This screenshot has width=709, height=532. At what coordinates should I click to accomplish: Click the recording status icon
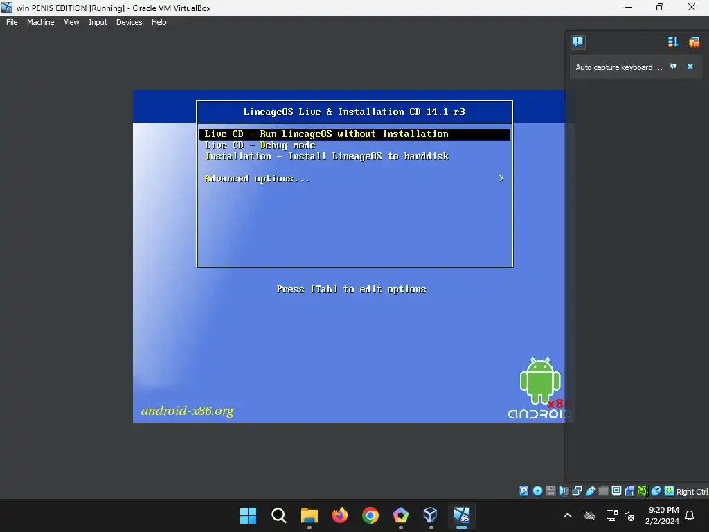629,491
